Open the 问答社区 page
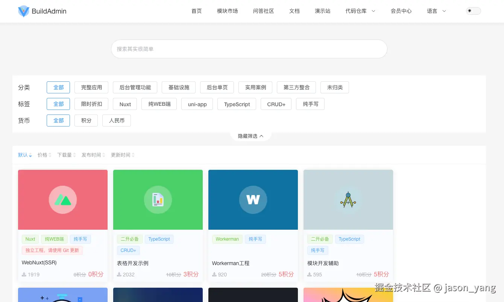The width and height of the screenshot is (504, 302). [x=264, y=11]
